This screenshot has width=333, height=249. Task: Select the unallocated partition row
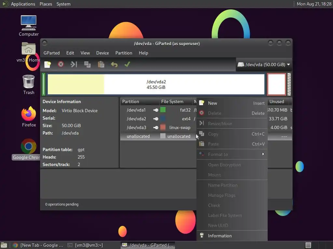[158, 136]
